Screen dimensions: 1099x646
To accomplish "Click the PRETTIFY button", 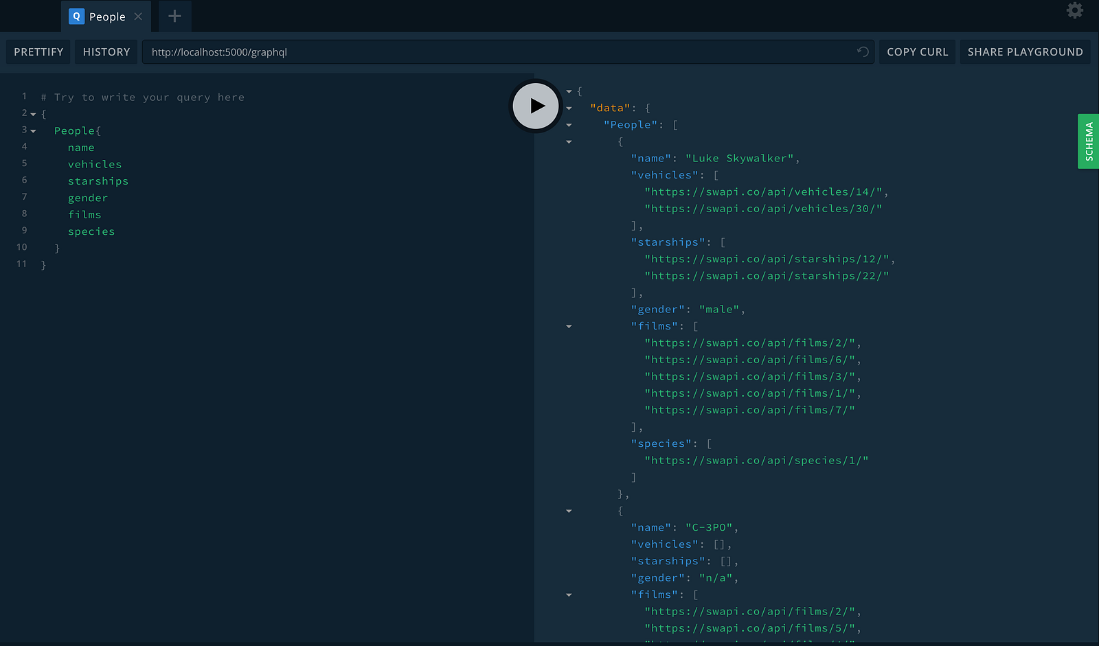I will click(38, 52).
